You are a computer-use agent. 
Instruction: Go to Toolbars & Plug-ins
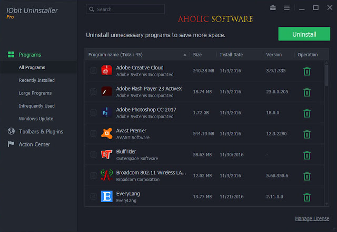pos(41,132)
